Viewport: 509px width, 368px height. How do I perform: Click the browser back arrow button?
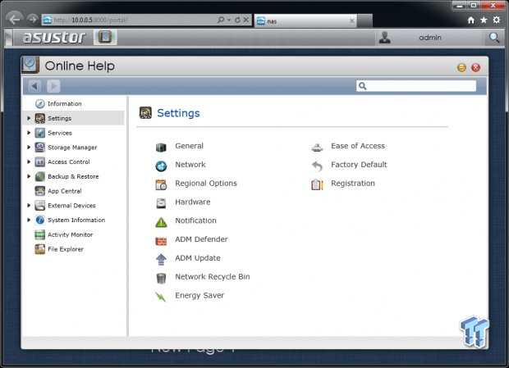pos(14,20)
